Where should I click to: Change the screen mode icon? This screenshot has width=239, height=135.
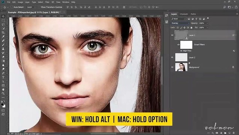click(x=3, y=114)
